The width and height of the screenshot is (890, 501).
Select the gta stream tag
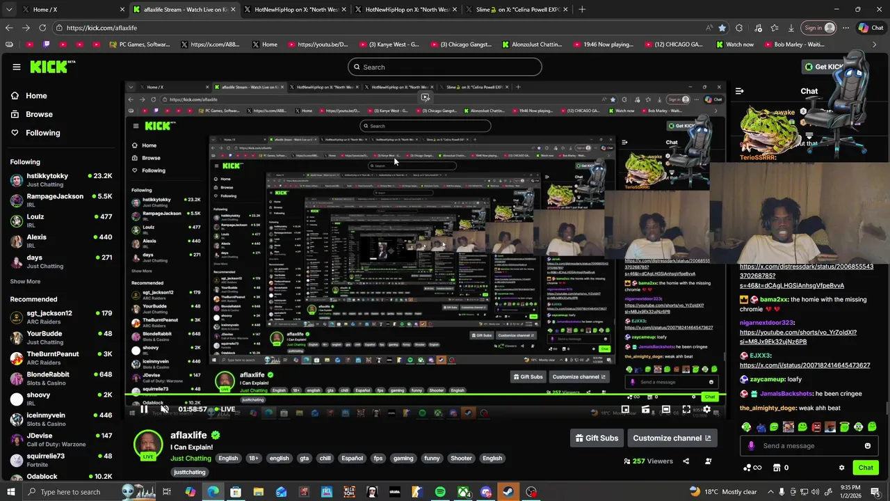click(304, 459)
